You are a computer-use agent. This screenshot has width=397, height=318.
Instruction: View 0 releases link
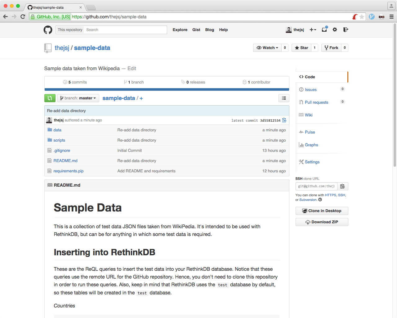[x=193, y=82]
